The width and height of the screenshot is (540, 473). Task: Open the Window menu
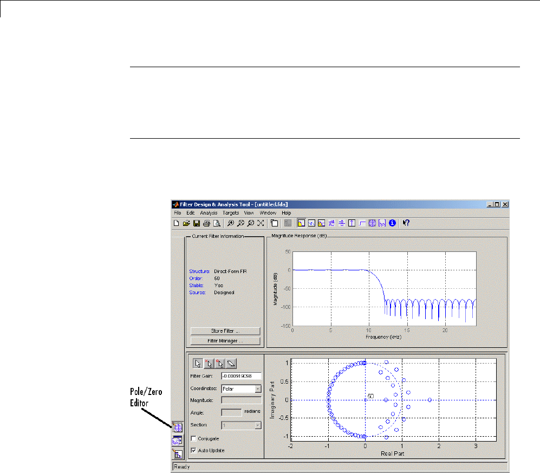(268, 213)
